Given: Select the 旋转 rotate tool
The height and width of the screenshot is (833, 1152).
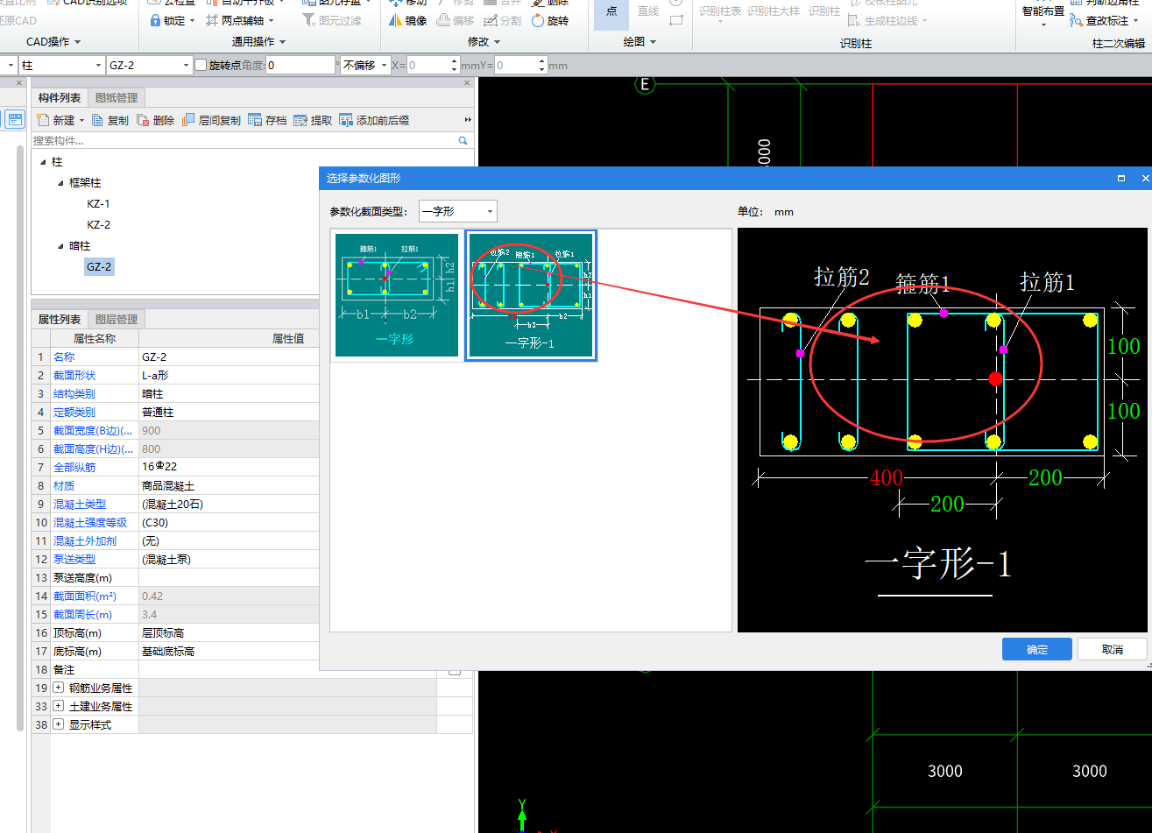Looking at the screenshot, I should pos(549,20).
